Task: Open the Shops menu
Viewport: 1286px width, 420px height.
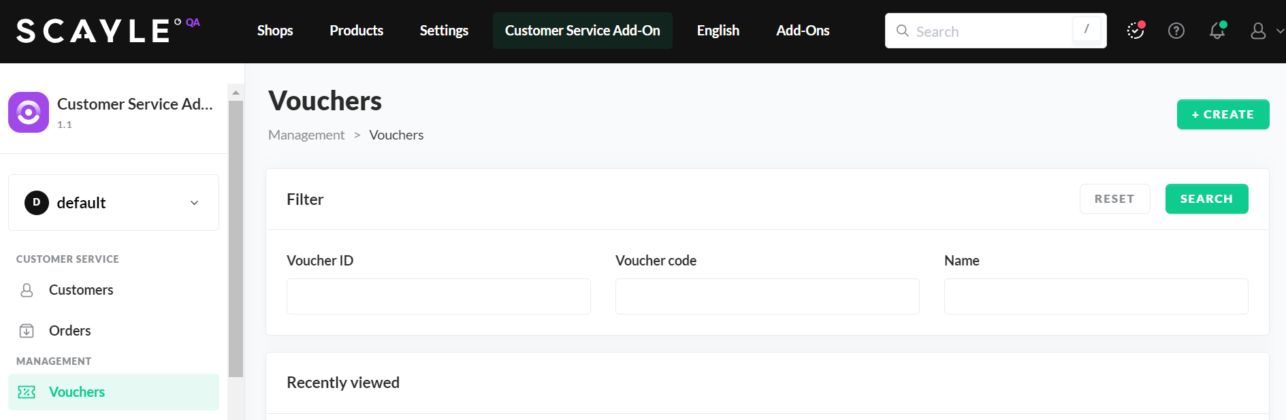Action: point(275,31)
